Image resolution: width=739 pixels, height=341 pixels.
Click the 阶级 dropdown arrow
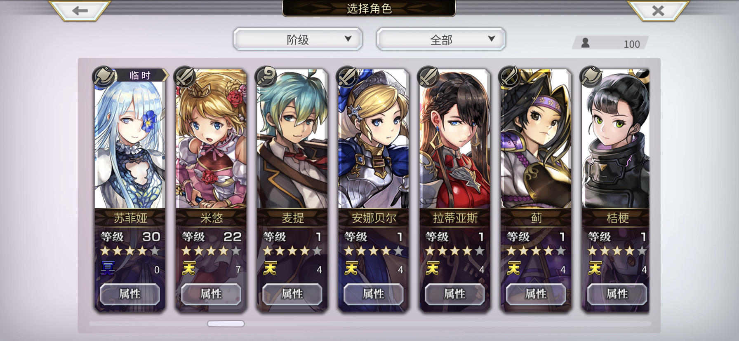coord(348,39)
